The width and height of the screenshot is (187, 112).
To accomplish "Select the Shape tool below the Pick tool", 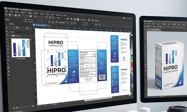I will [7, 28].
